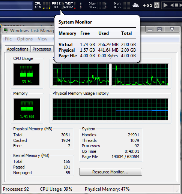Click the Nonpaged value 55

(68, 173)
